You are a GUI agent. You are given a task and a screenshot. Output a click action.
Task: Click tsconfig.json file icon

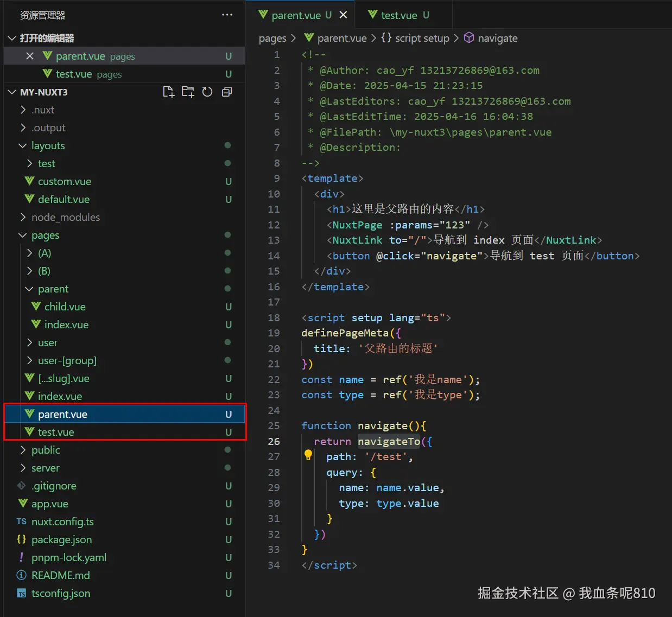21,593
